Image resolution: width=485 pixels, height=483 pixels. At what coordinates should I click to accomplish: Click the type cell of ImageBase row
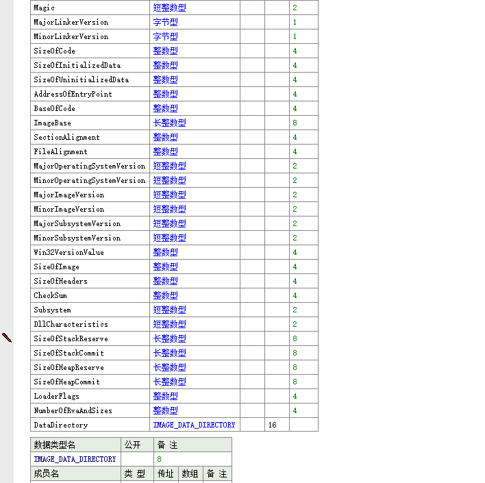195,123
